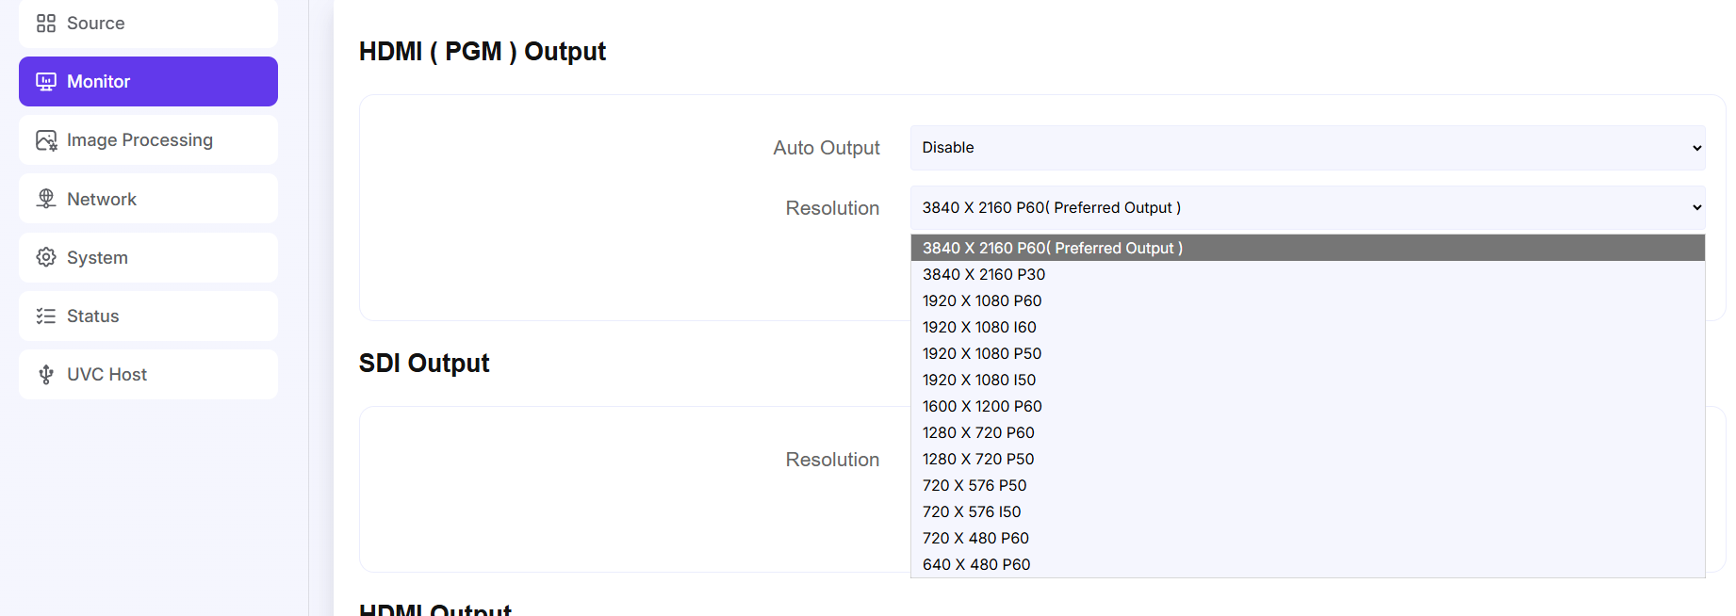Click the Source grid icon
This screenshot has height=616, width=1736.
click(x=46, y=24)
